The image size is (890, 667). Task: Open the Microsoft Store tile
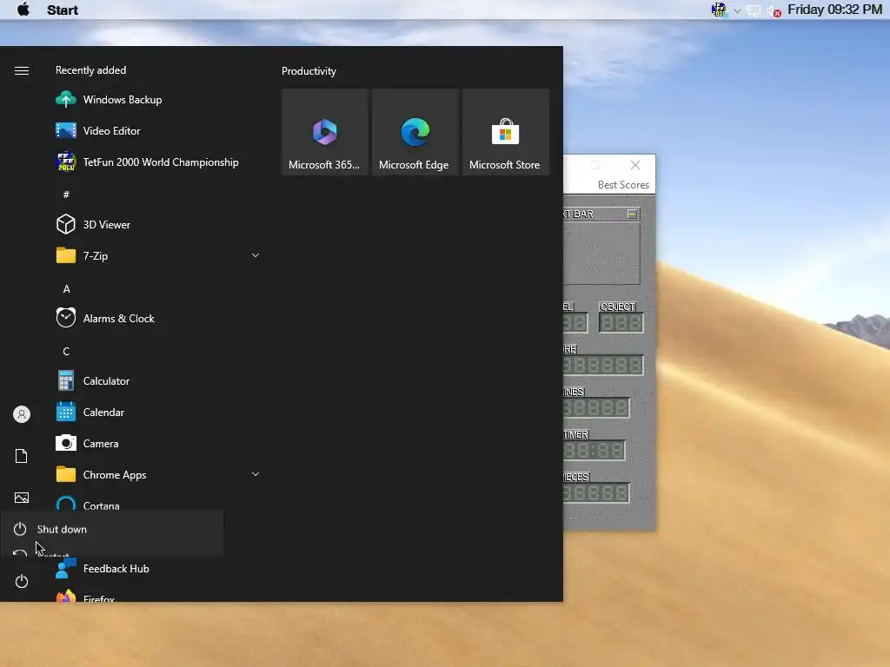click(506, 132)
